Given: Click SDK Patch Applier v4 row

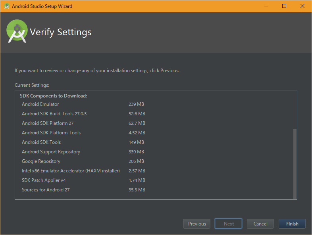Looking at the screenshot, I should point(44,180).
